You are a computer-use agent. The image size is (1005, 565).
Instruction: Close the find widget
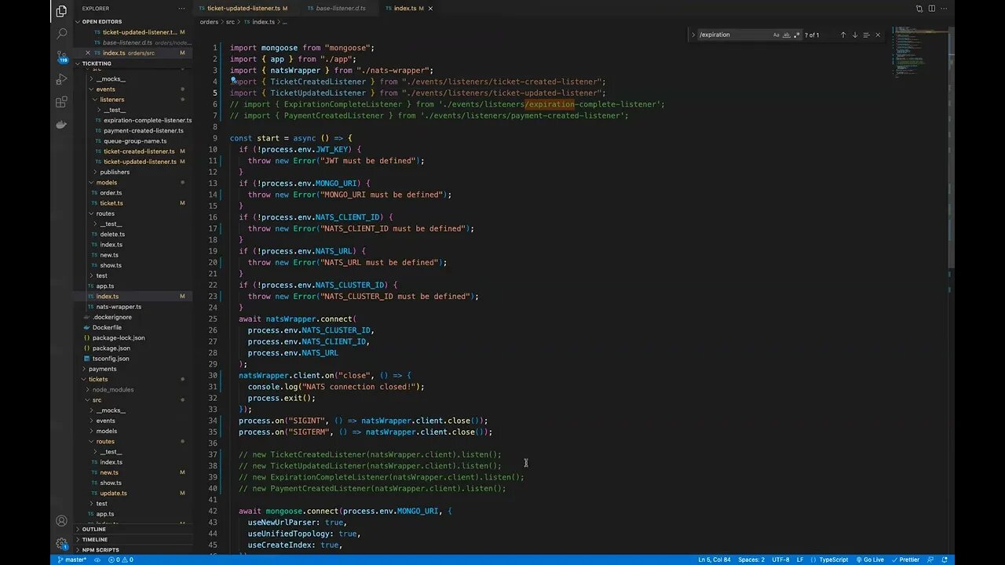pyautogui.click(x=878, y=35)
